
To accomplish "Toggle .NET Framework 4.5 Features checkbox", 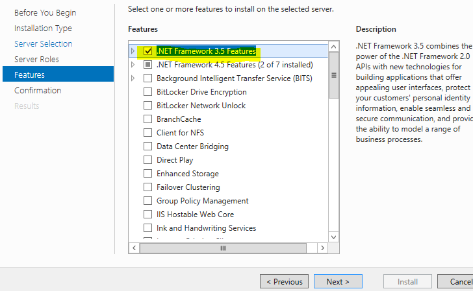I will coord(147,64).
